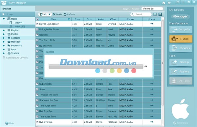
Task: Click the status arrow on Stole row
Action: (x=152, y=89)
